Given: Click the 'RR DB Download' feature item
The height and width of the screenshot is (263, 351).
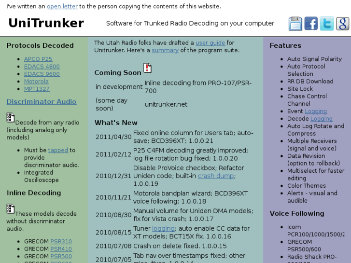Looking at the screenshot, I should [310, 81].
